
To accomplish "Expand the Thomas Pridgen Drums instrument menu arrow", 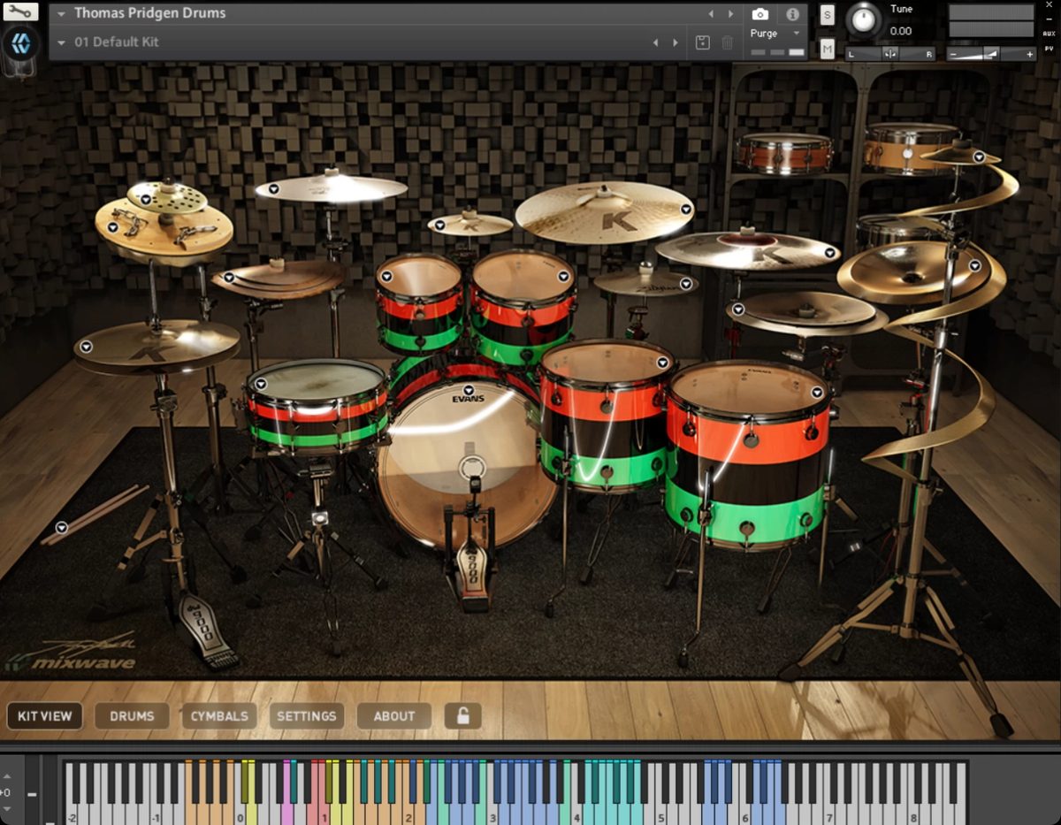I will pos(62,14).
